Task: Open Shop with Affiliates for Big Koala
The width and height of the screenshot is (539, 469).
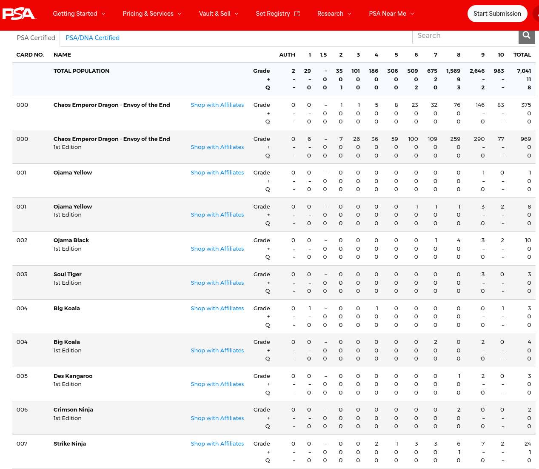Action: point(217,308)
